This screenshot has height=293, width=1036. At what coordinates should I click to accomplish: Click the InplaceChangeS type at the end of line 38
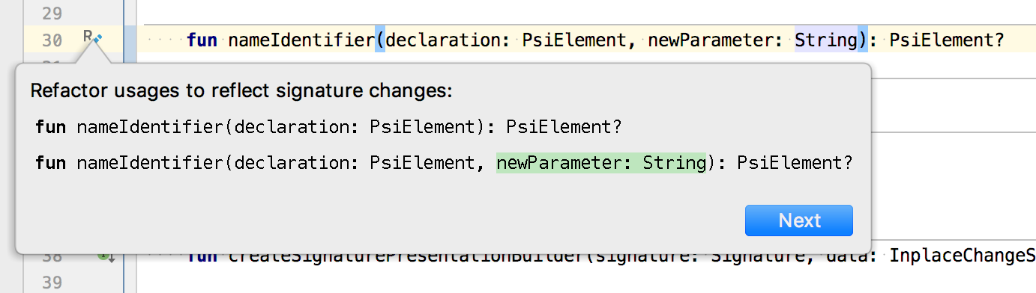(963, 257)
